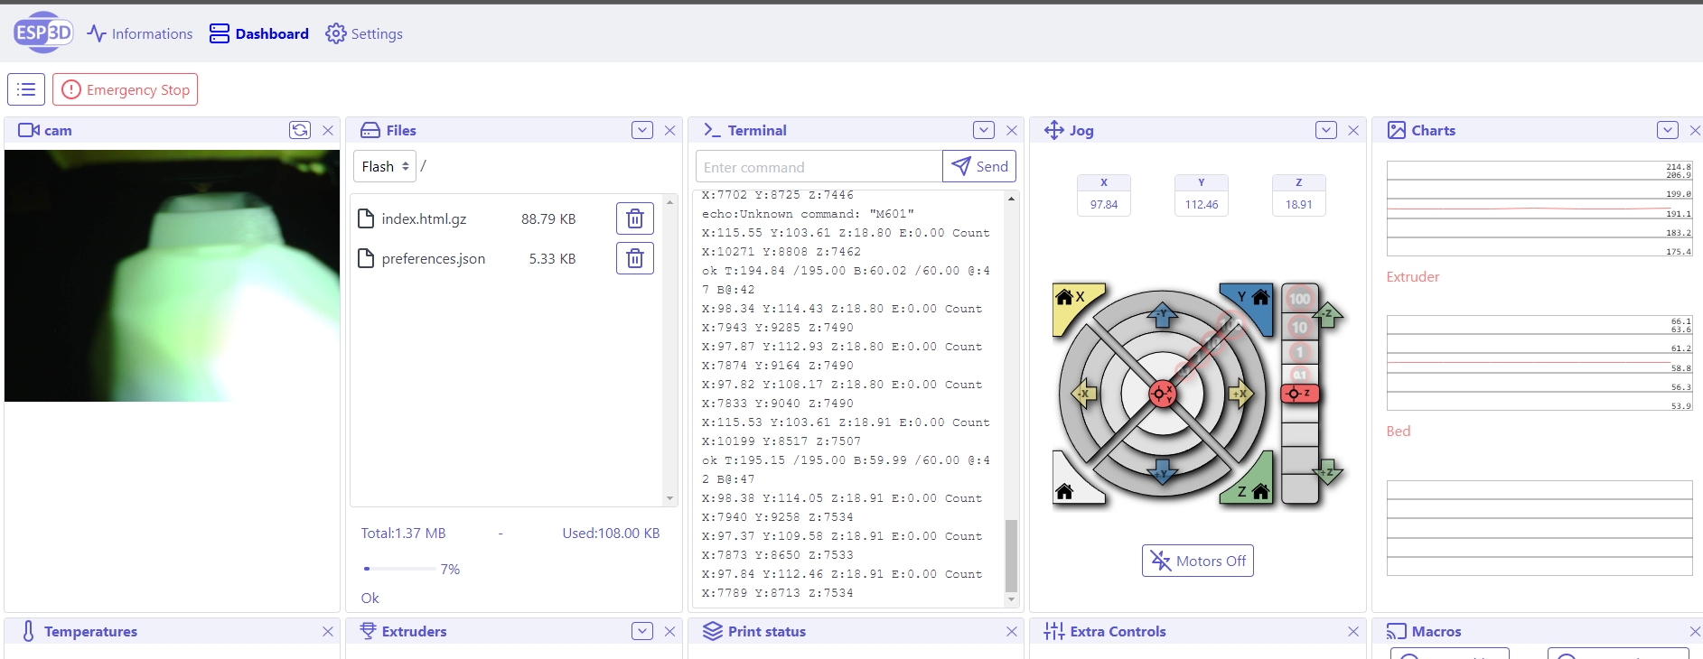Refresh the cam panel stream
1703x659 pixels.
(x=299, y=130)
